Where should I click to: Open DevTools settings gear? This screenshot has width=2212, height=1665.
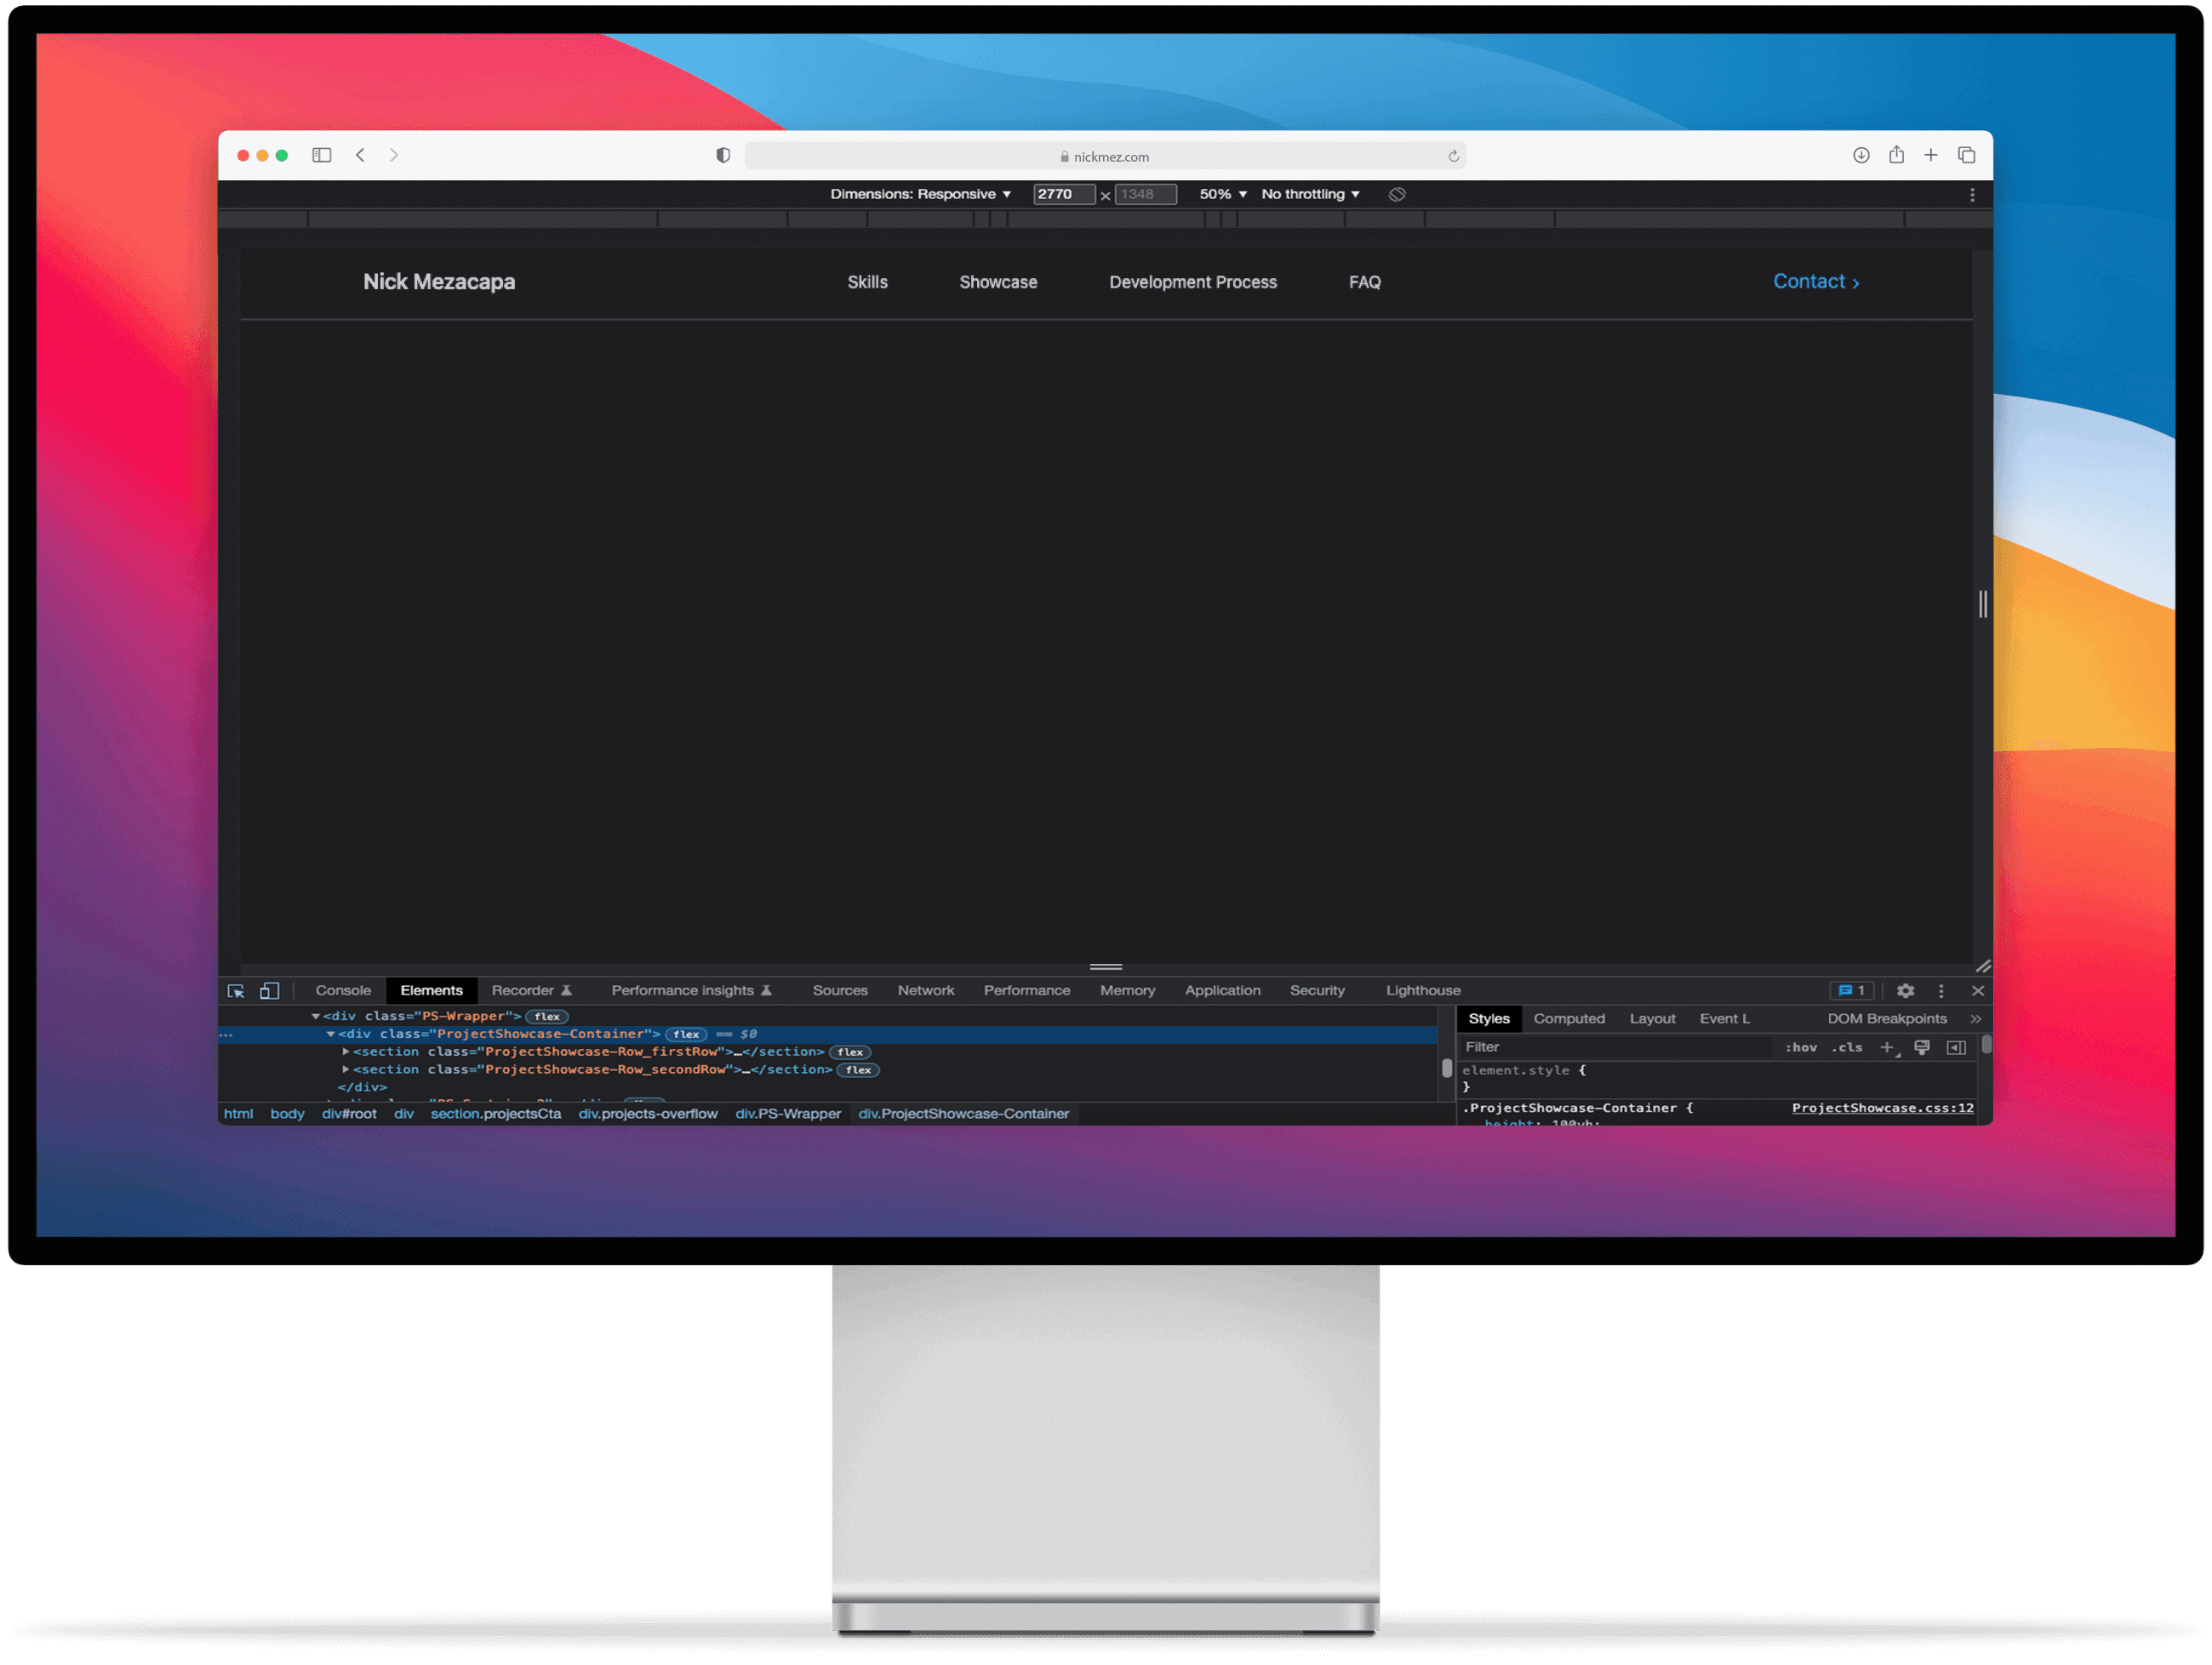click(x=1905, y=990)
